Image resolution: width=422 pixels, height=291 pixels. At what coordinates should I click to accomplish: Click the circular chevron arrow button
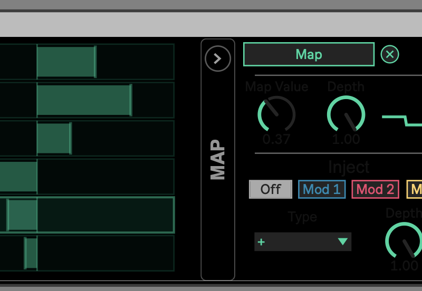pyautogui.click(x=218, y=59)
